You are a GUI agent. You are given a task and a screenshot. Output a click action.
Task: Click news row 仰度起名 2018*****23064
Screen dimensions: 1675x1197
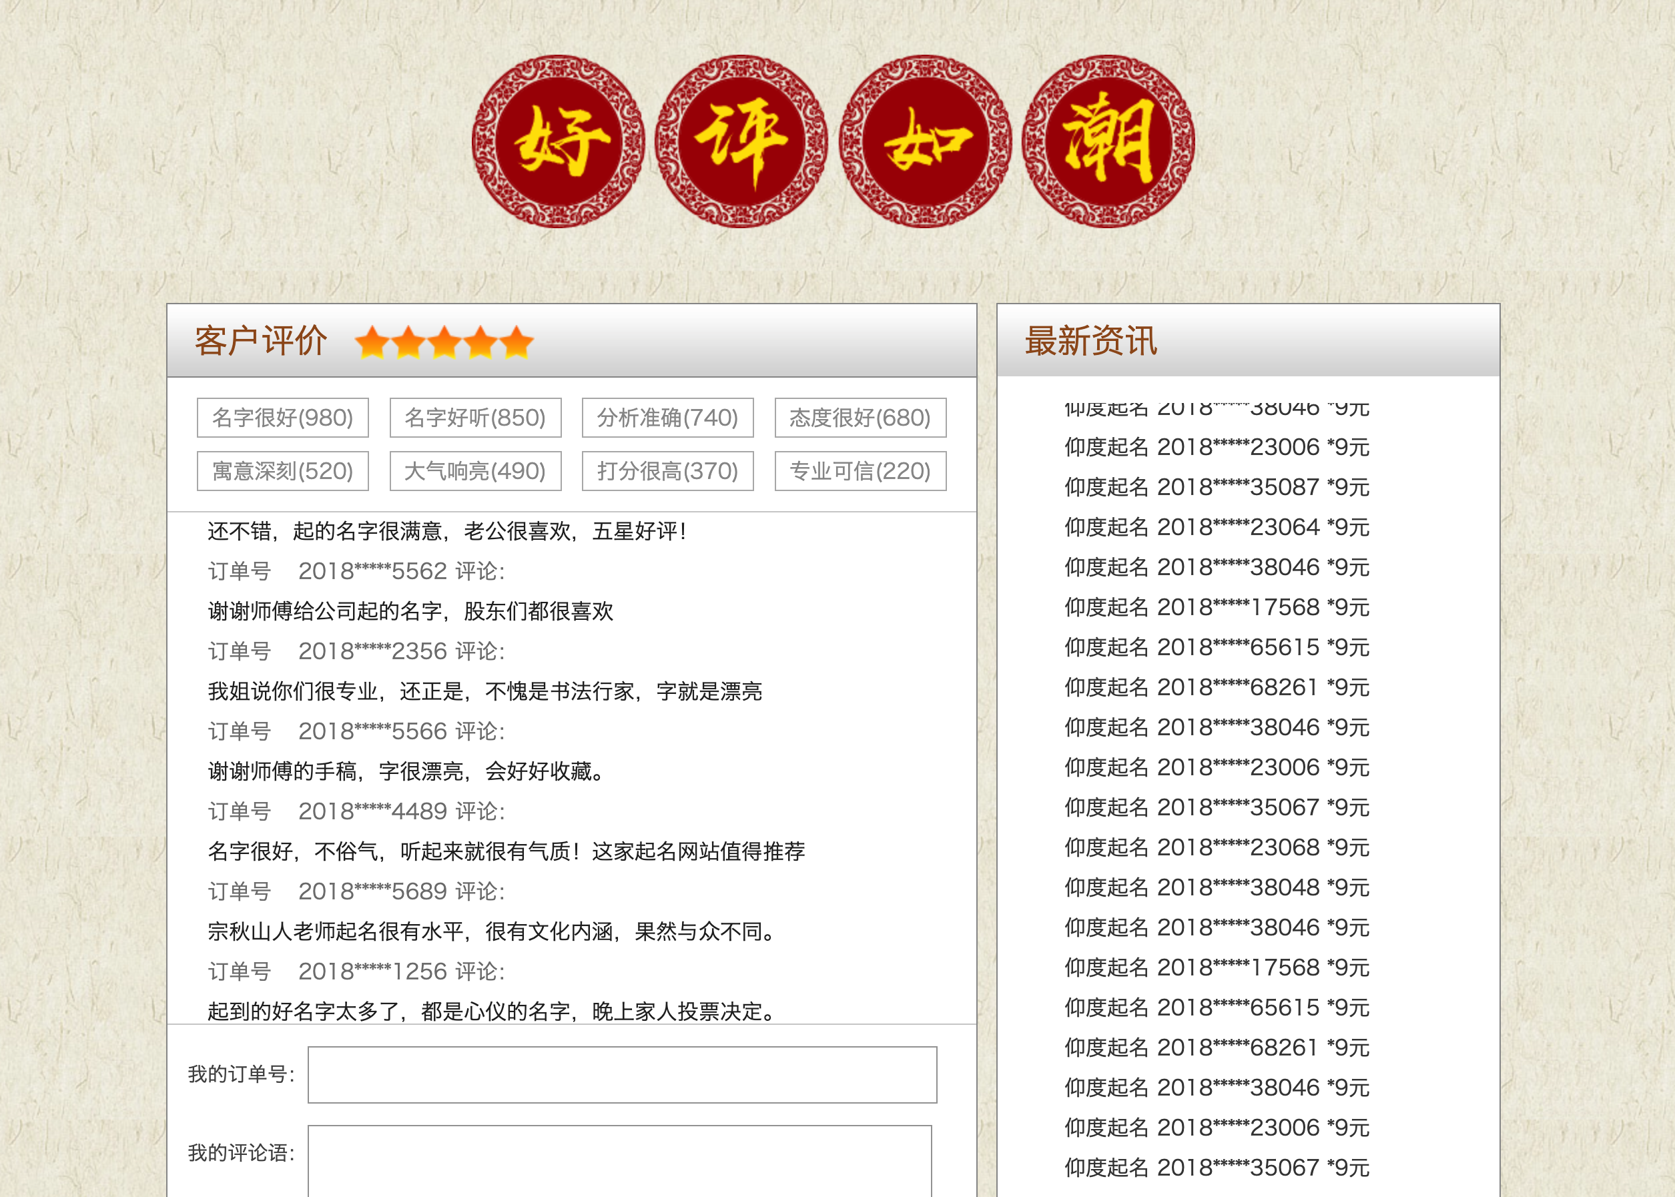coord(1217,527)
